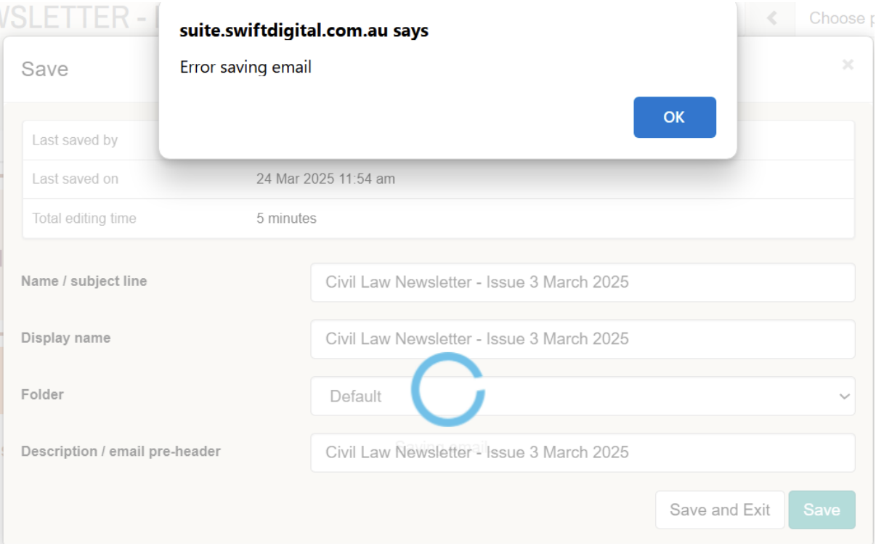The image size is (876, 546).
Task: Click the "suite.swiftdigital.com.au says" alert title
Action: [x=304, y=31]
